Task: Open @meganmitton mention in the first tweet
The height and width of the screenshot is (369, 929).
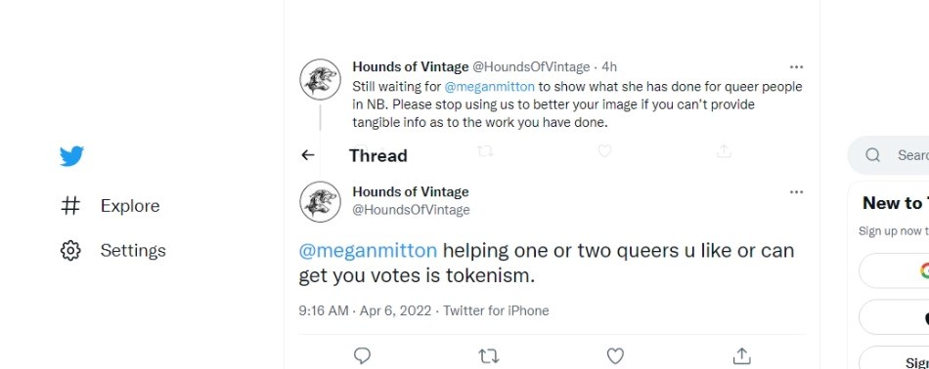Action: (489, 86)
